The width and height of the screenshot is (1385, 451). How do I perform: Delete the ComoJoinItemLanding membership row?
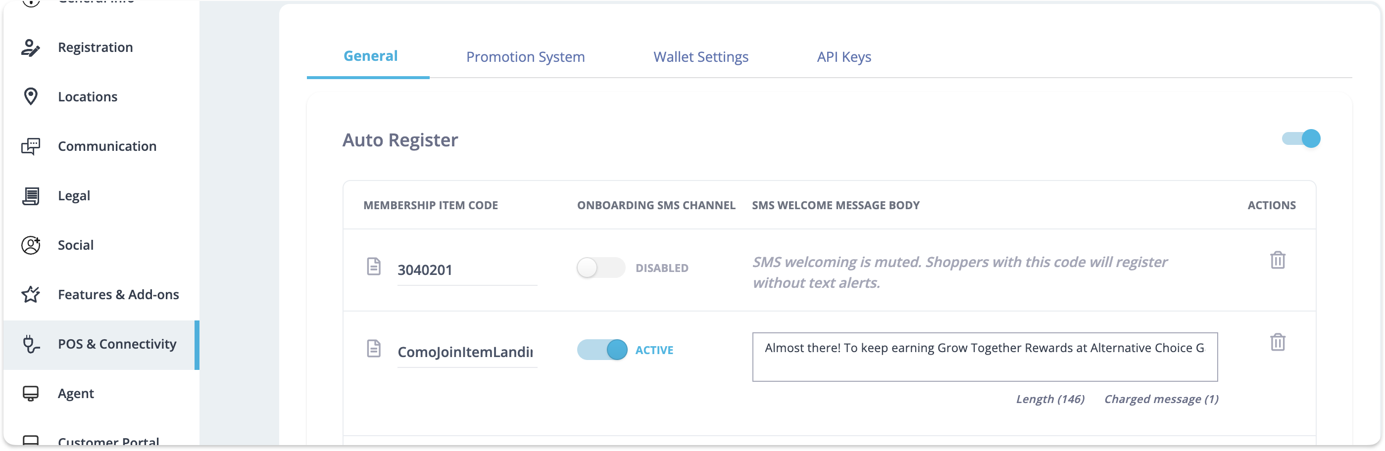1278,343
